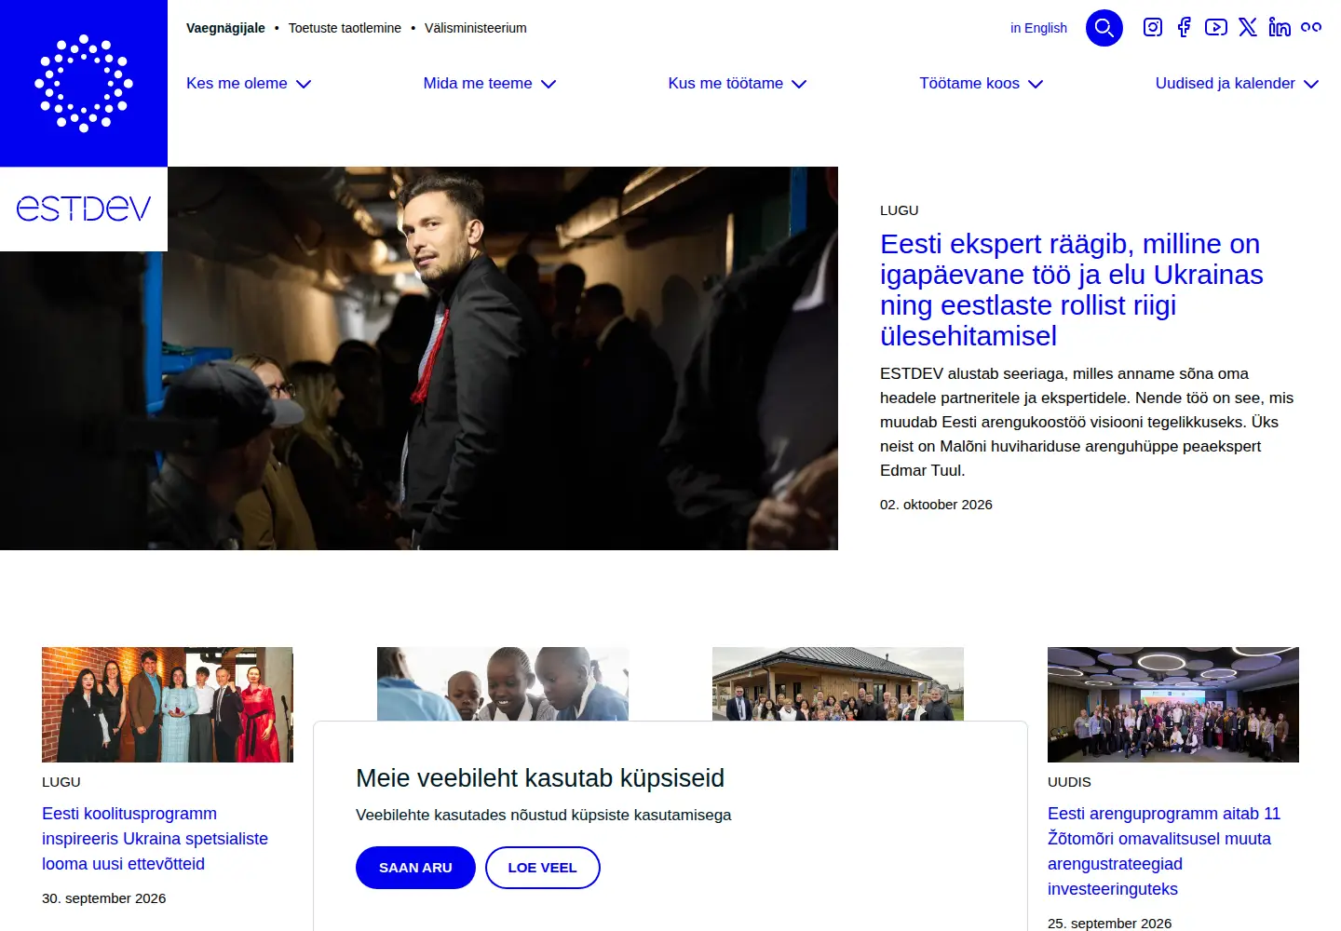Open the Instagram social icon
Image resolution: width=1341 pixels, height=931 pixels.
tap(1153, 28)
